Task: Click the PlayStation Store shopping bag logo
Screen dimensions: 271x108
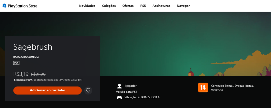Action: coord(4,6)
